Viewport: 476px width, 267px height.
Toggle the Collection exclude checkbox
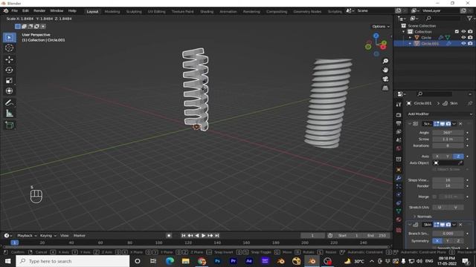tap(457, 31)
